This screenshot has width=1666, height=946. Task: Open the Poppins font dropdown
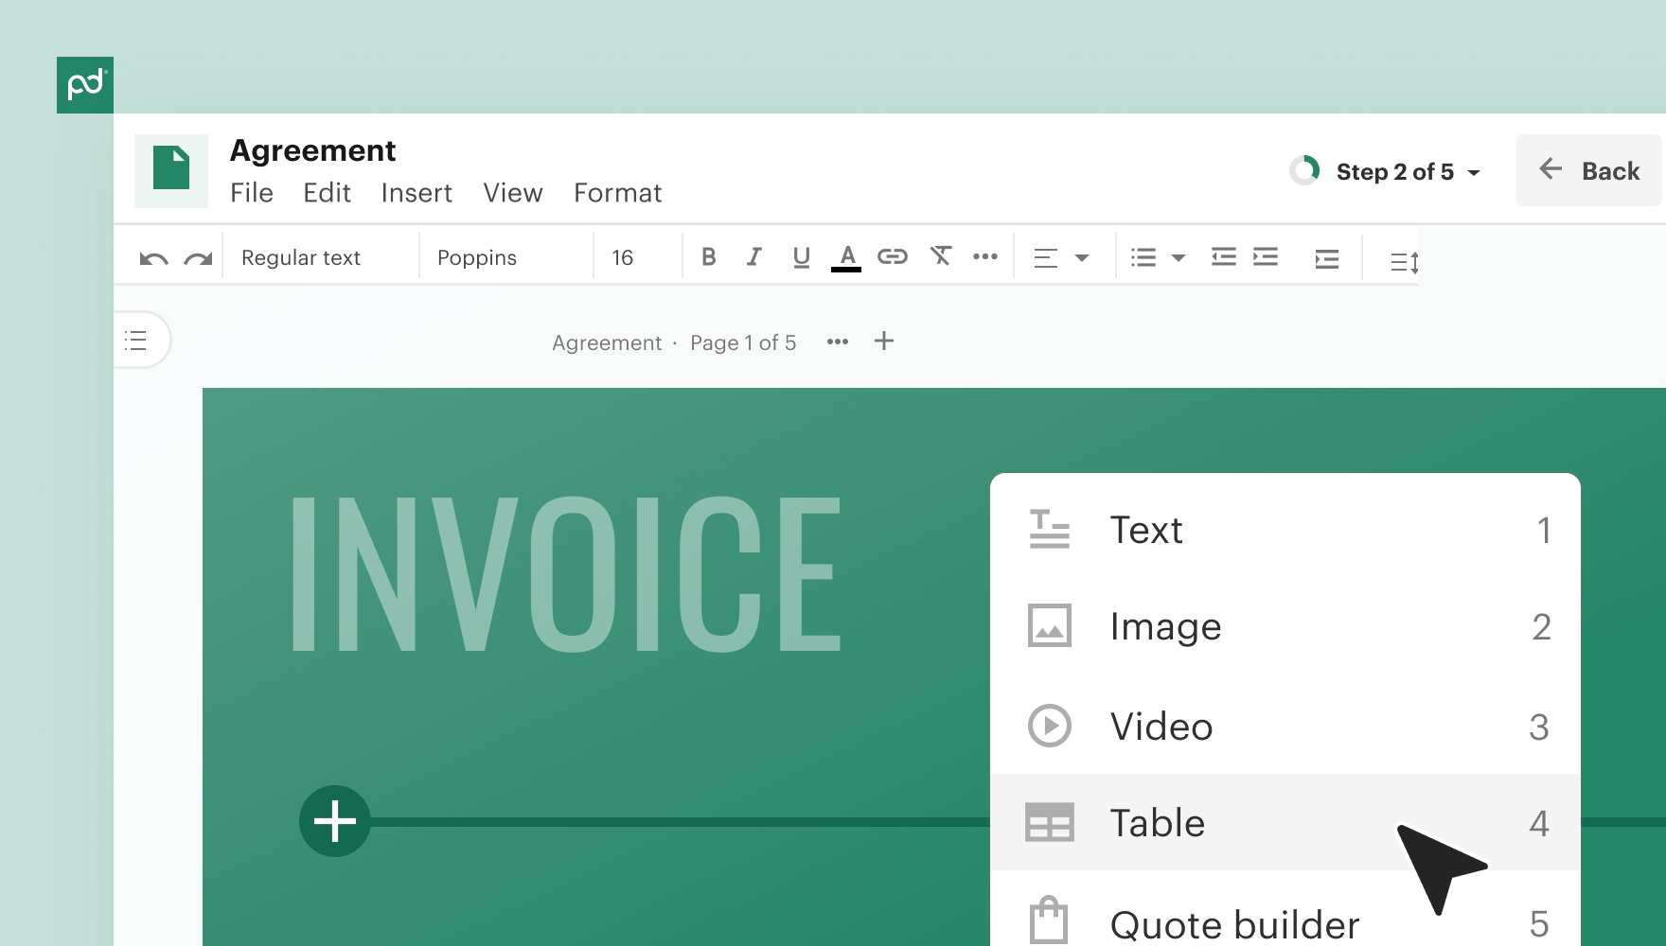coord(505,257)
